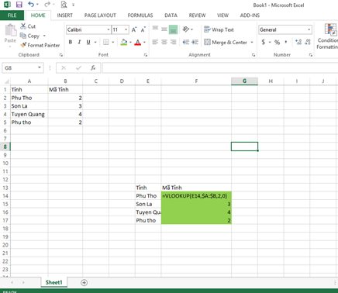Click the green FILE button

click(x=12, y=16)
